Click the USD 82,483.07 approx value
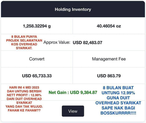 click(87, 43)
